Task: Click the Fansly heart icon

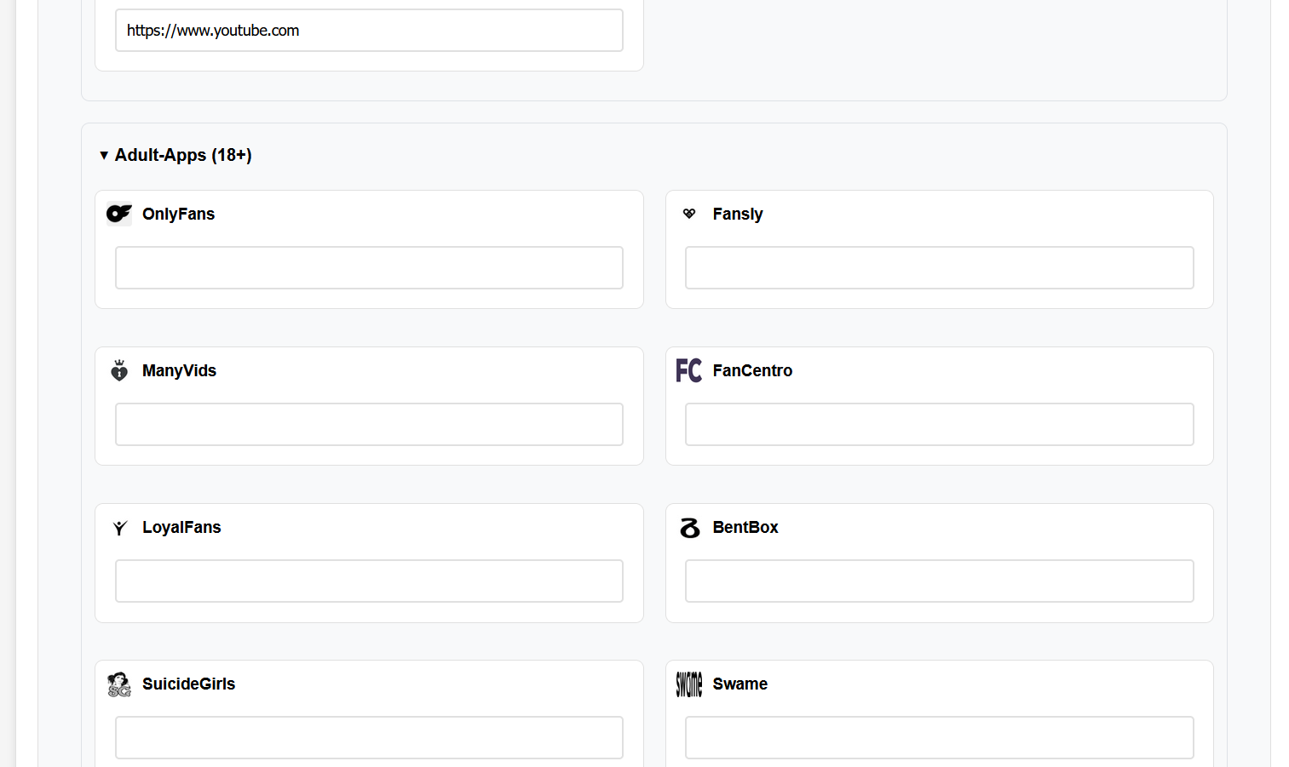Action: (x=689, y=214)
